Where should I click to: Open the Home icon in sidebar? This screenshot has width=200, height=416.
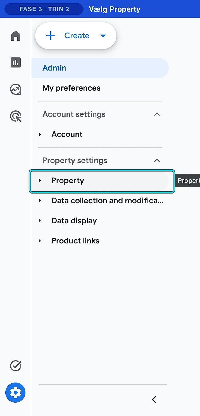pyautogui.click(x=16, y=36)
